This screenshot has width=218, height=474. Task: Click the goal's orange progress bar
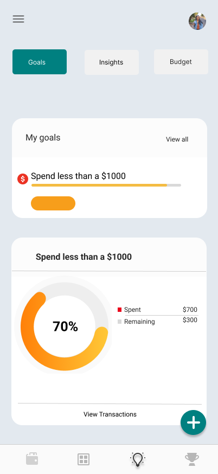coord(106,185)
